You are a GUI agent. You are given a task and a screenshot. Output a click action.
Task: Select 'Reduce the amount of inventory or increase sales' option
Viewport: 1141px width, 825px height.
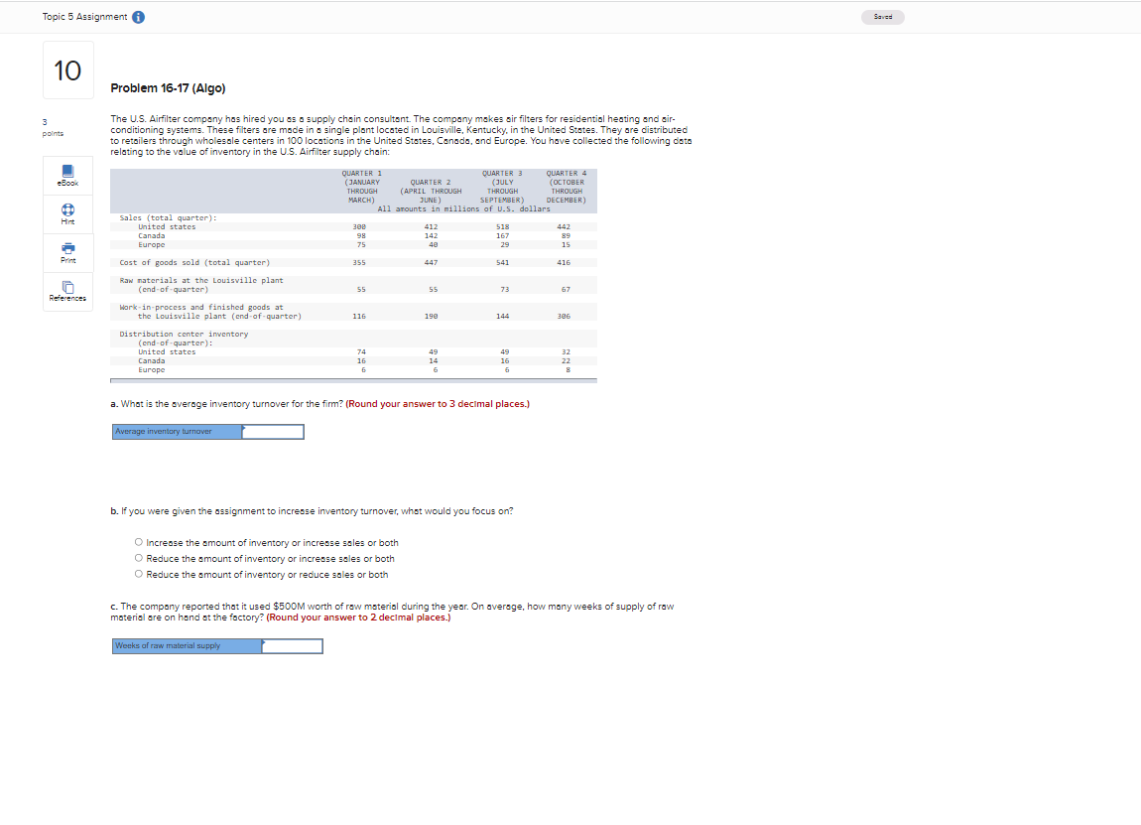point(139,558)
